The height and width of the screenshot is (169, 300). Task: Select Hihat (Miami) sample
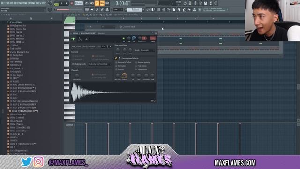[x=16, y=121]
